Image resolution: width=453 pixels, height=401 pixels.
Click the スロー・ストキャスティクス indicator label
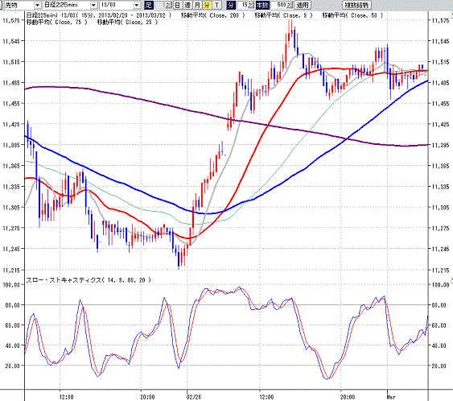click(x=89, y=280)
